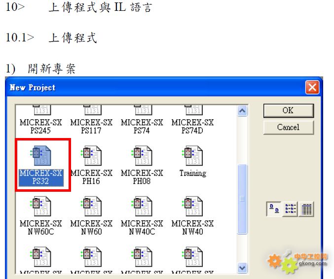
Task: Click the scrollbar down arrow
Action: click(x=242, y=268)
